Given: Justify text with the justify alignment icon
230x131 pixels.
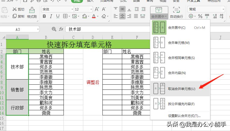Looking at the screenshot, I should (x=136, y=16).
